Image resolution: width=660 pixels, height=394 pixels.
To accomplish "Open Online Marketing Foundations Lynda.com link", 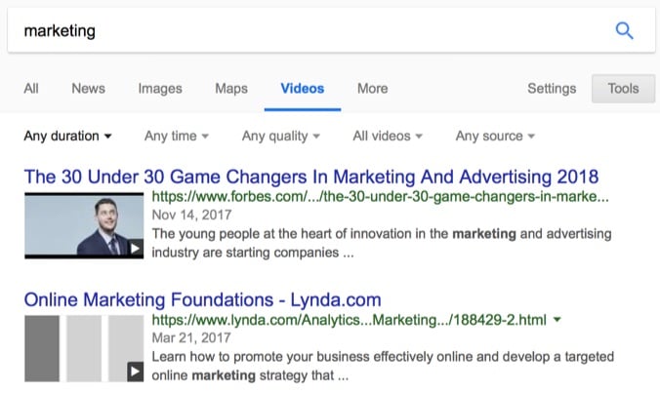I will coord(202,299).
